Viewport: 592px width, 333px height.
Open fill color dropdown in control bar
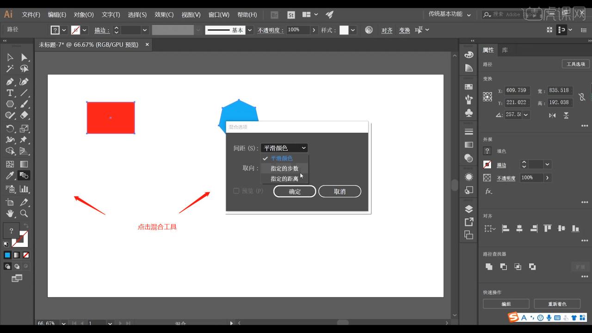64,30
